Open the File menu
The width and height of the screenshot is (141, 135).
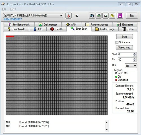pyautogui.click(x=4, y=9)
